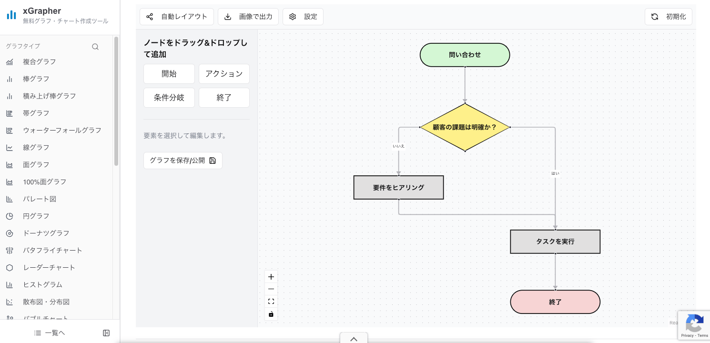
Task: Collapse the left sidebar with the panel icon
Action: point(106,333)
